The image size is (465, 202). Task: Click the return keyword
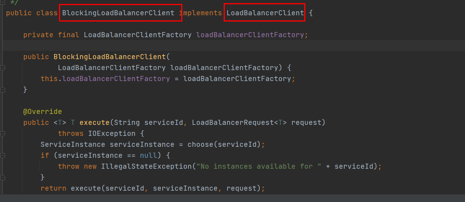coord(53,188)
